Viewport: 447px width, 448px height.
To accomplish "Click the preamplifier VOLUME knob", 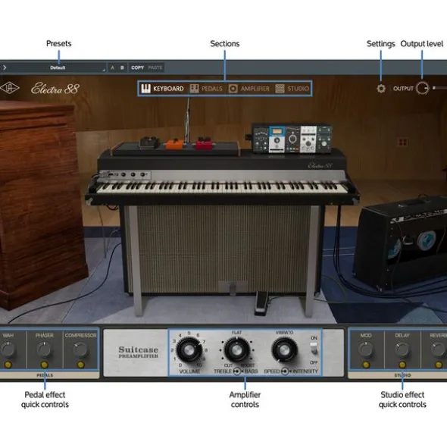I will click(x=189, y=349).
